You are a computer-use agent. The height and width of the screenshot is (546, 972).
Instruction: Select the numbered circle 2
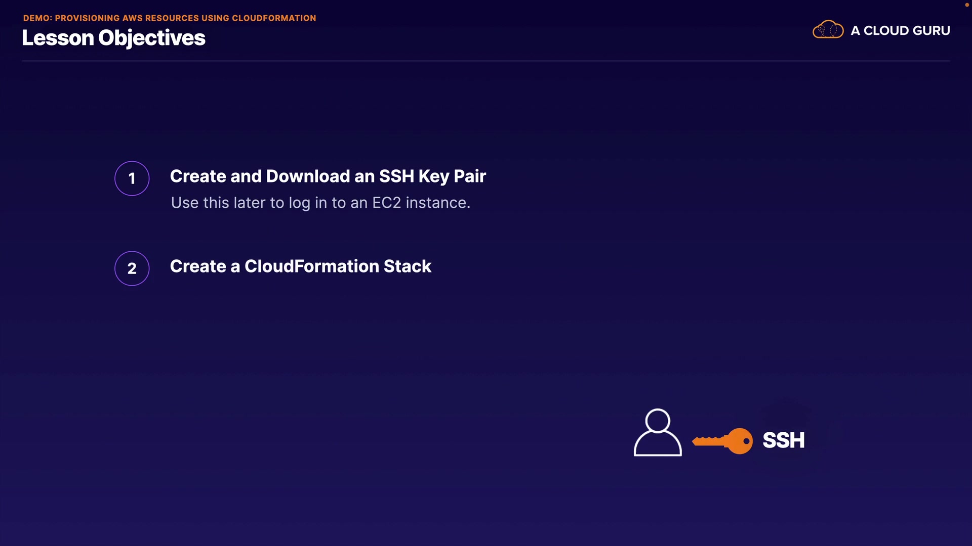[x=132, y=268]
